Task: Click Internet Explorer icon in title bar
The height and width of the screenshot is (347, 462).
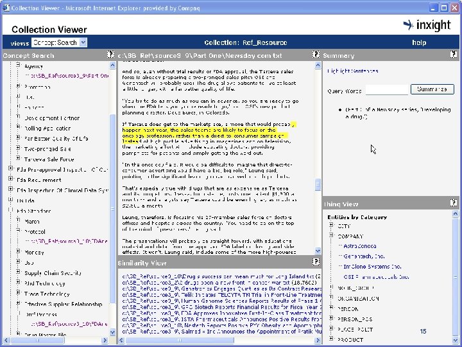Action: point(6,8)
